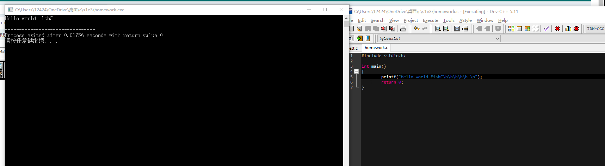Open the Help menu
Screen dimensions: 605x166
pos(503,20)
